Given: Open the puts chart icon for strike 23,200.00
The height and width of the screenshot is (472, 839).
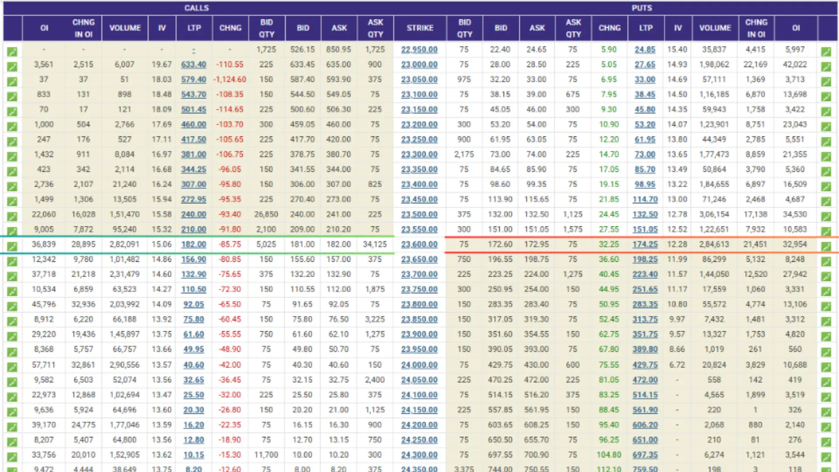Looking at the screenshot, I should (826, 126).
